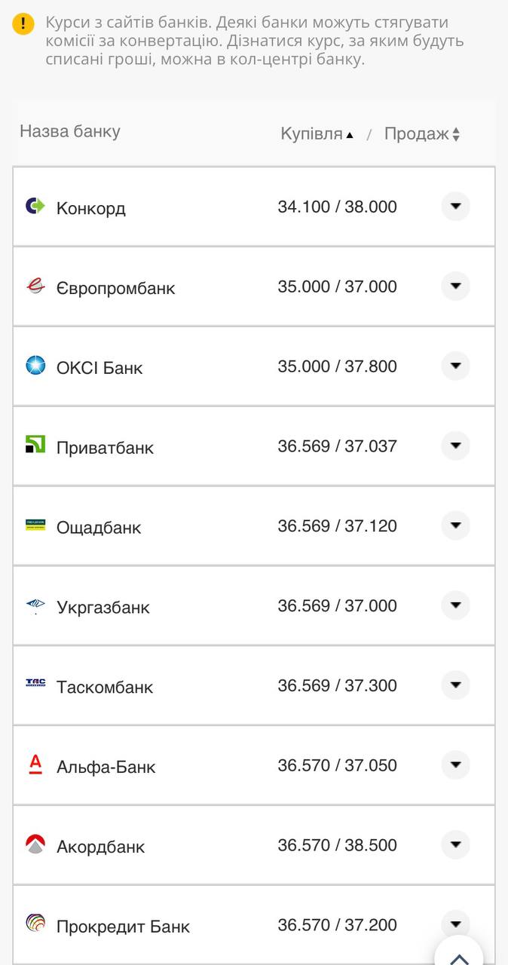Click the yellow warning notice icon
Image resolution: width=508 pixels, height=965 pixels.
(23, 23)
